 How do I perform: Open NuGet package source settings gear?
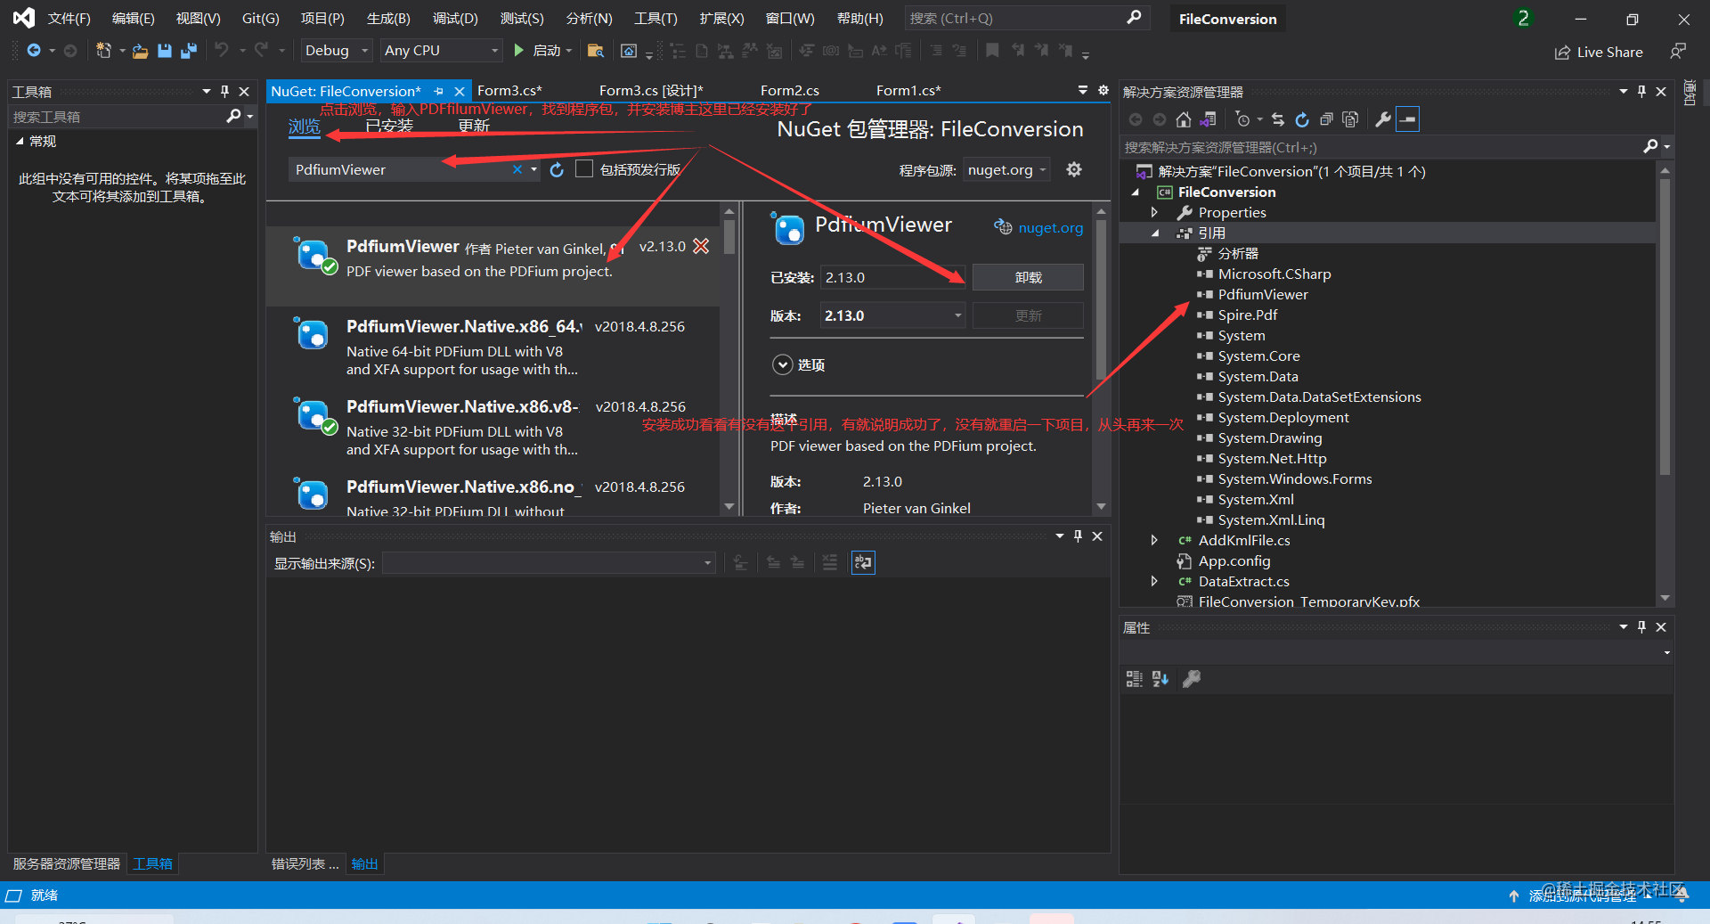click(x=1073, y=169)
